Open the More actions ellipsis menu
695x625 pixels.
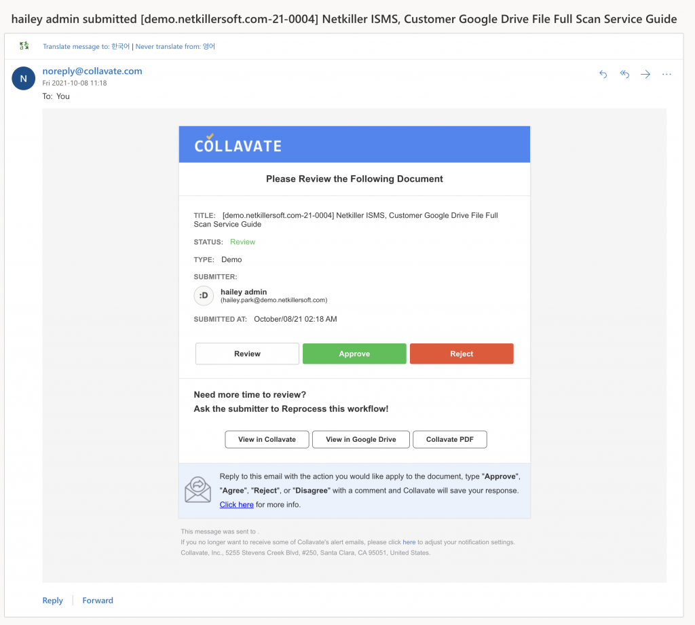click(x=666, y=74)
